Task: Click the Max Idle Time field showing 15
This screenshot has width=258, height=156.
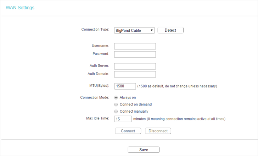Action: 123,119
